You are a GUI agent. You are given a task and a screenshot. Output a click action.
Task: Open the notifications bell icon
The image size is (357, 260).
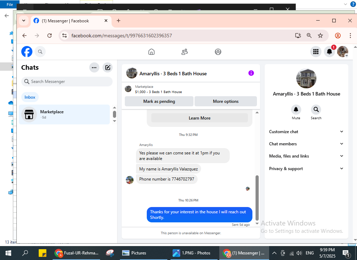click(x=329, y=52)
